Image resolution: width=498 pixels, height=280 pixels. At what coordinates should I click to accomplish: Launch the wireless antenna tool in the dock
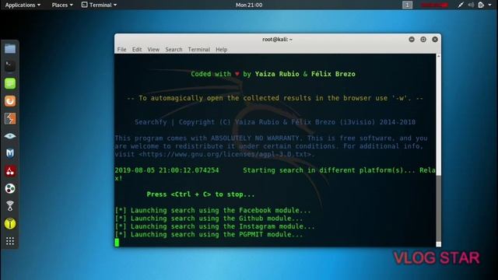click(10, 206)
